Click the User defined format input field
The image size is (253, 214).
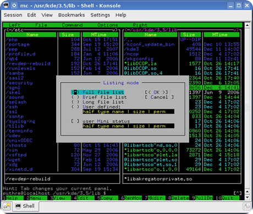coord(128,112)
